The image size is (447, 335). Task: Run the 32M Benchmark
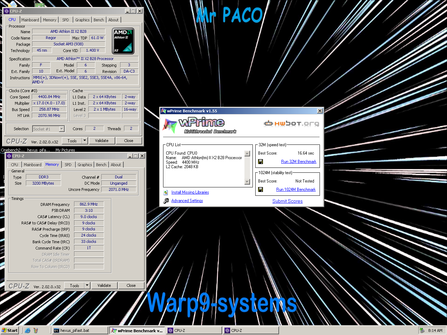(299, 162)
